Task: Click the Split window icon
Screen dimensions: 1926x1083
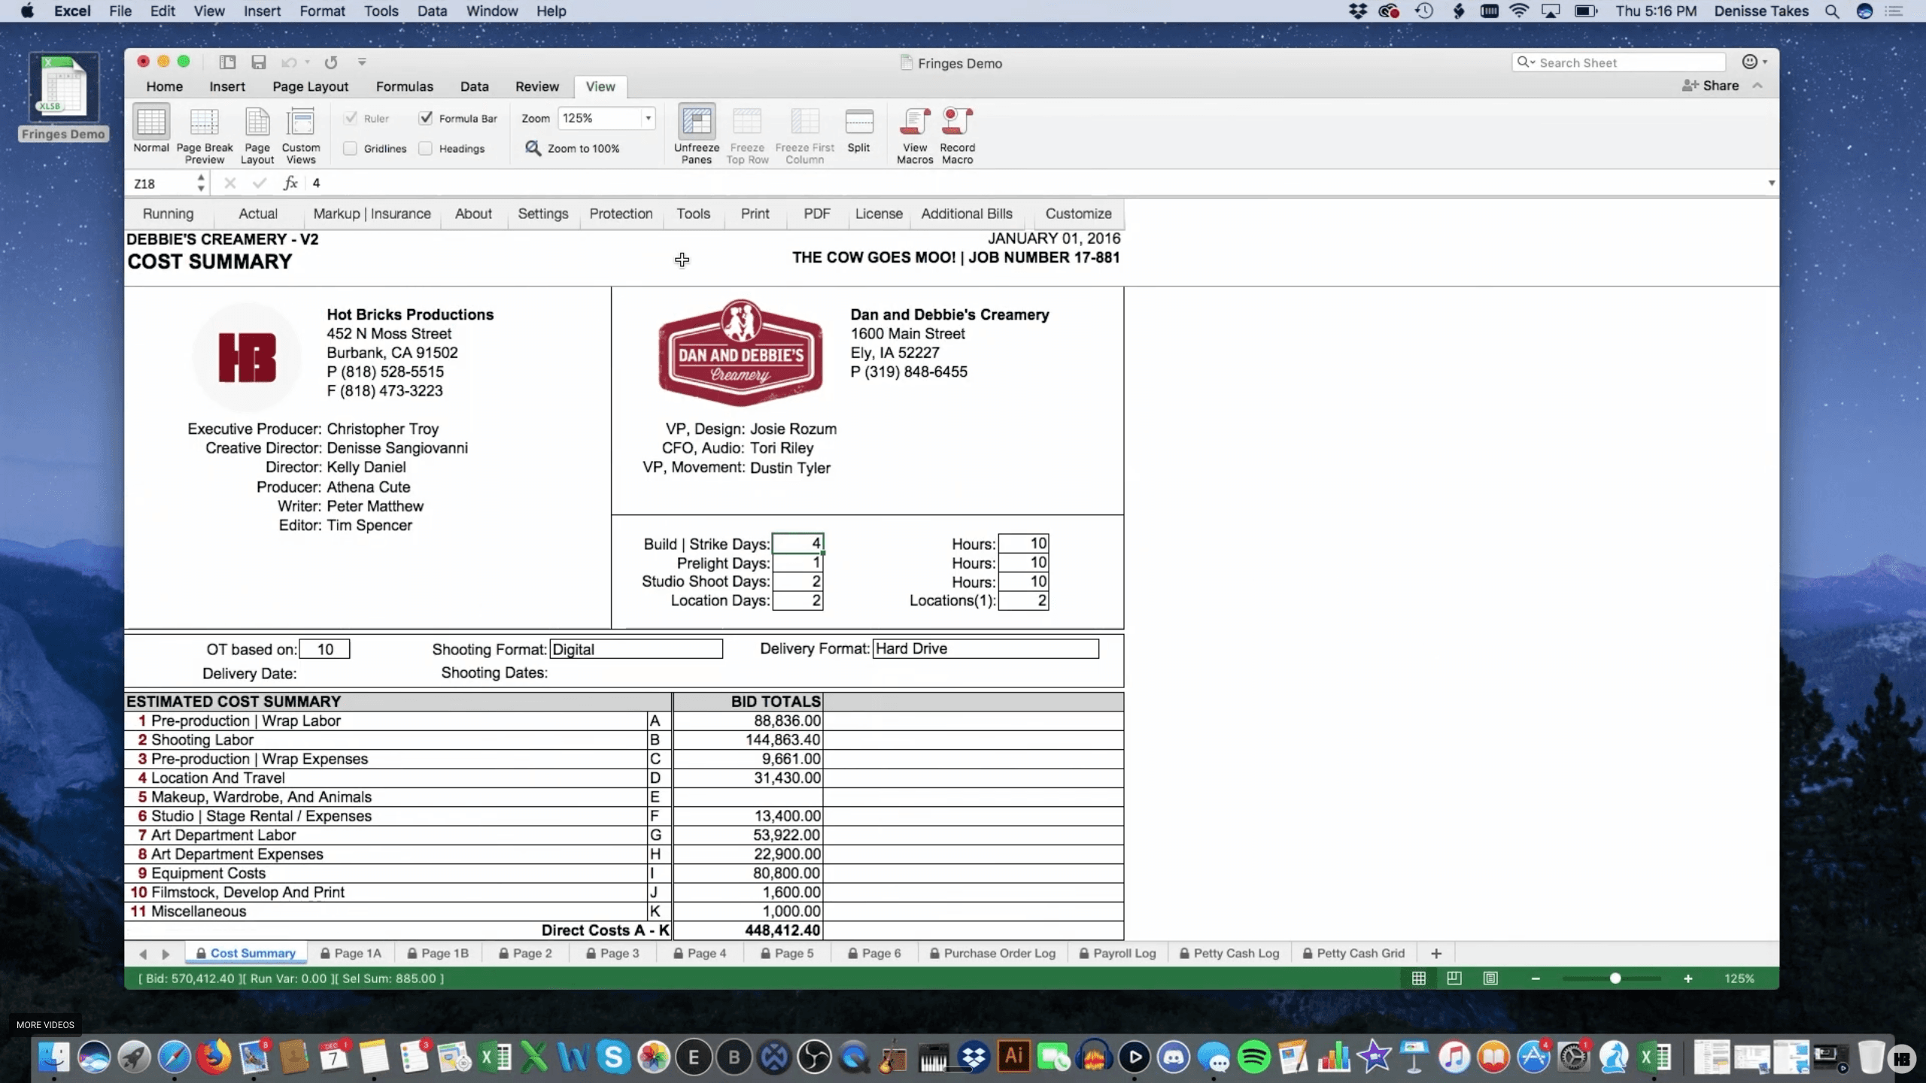Action: [x=858, y=123]
